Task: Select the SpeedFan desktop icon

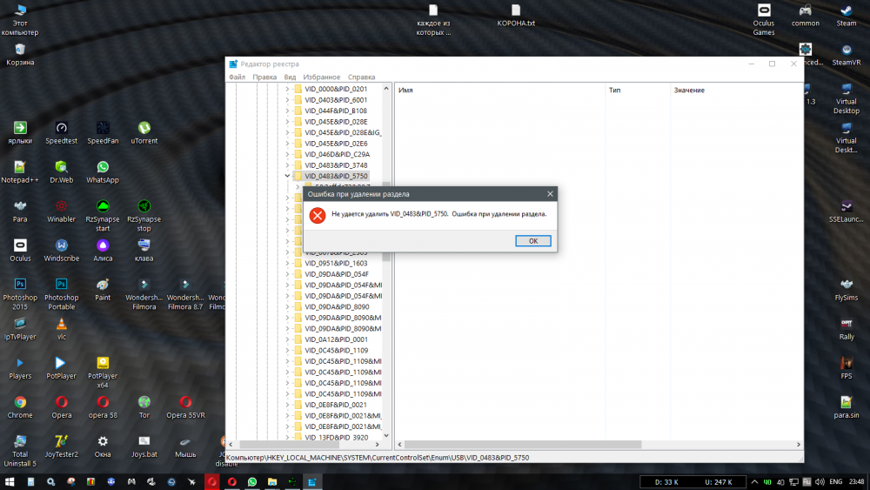Action: tap(103, 133)
